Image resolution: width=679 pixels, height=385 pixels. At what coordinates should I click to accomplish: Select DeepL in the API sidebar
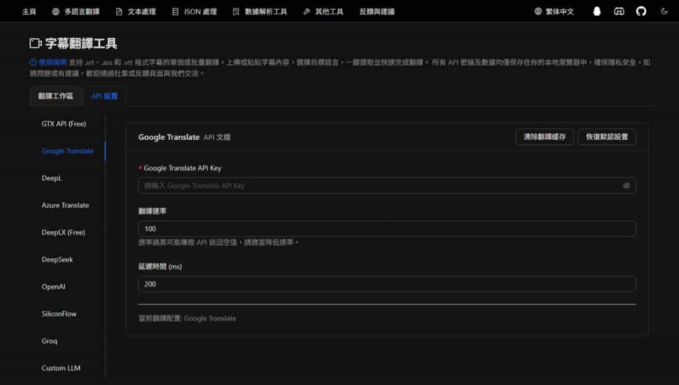pyautogui.click(x=52, y=178)
